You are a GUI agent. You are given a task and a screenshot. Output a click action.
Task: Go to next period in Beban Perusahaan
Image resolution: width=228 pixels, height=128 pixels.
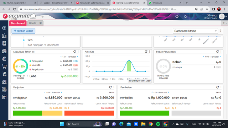pyautogui.click(x=220, y=57)
